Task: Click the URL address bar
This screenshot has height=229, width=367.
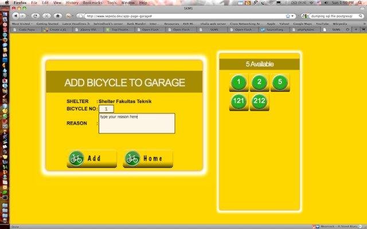Action: click(x=185, y=16)
